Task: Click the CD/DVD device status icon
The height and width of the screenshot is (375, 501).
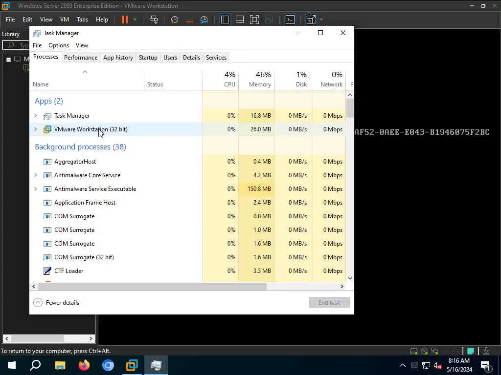Action: coord(424,351)
